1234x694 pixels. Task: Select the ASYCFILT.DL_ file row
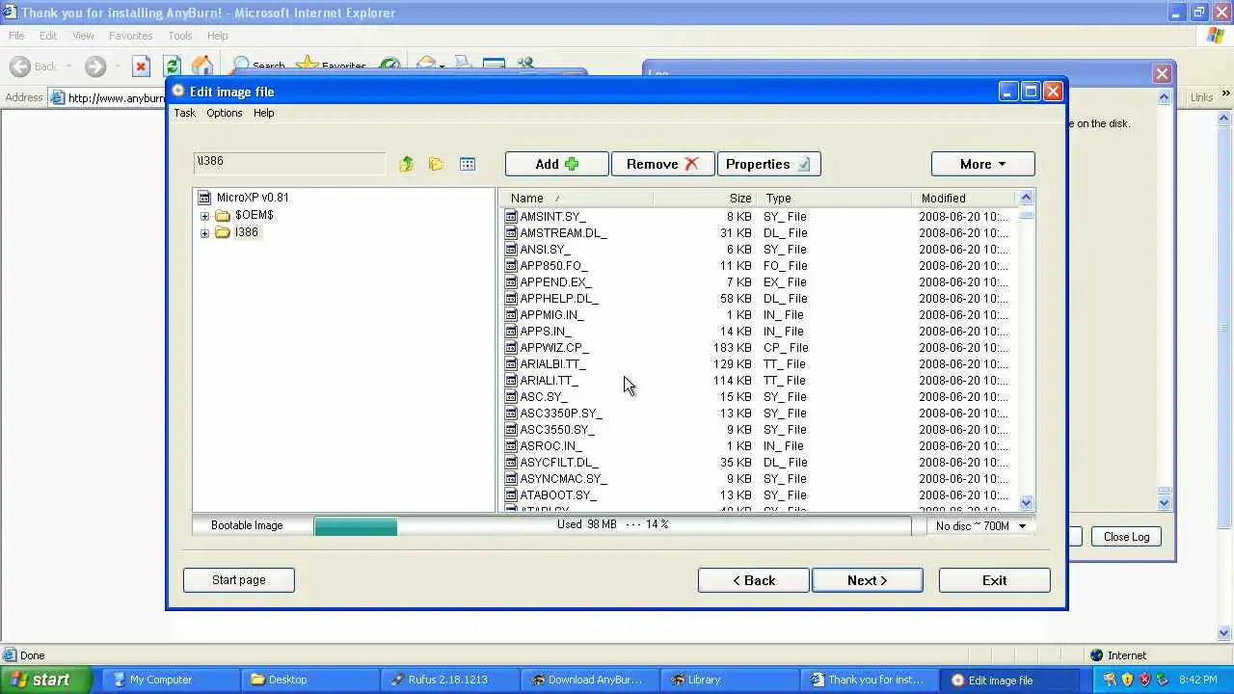click(758, 463)
